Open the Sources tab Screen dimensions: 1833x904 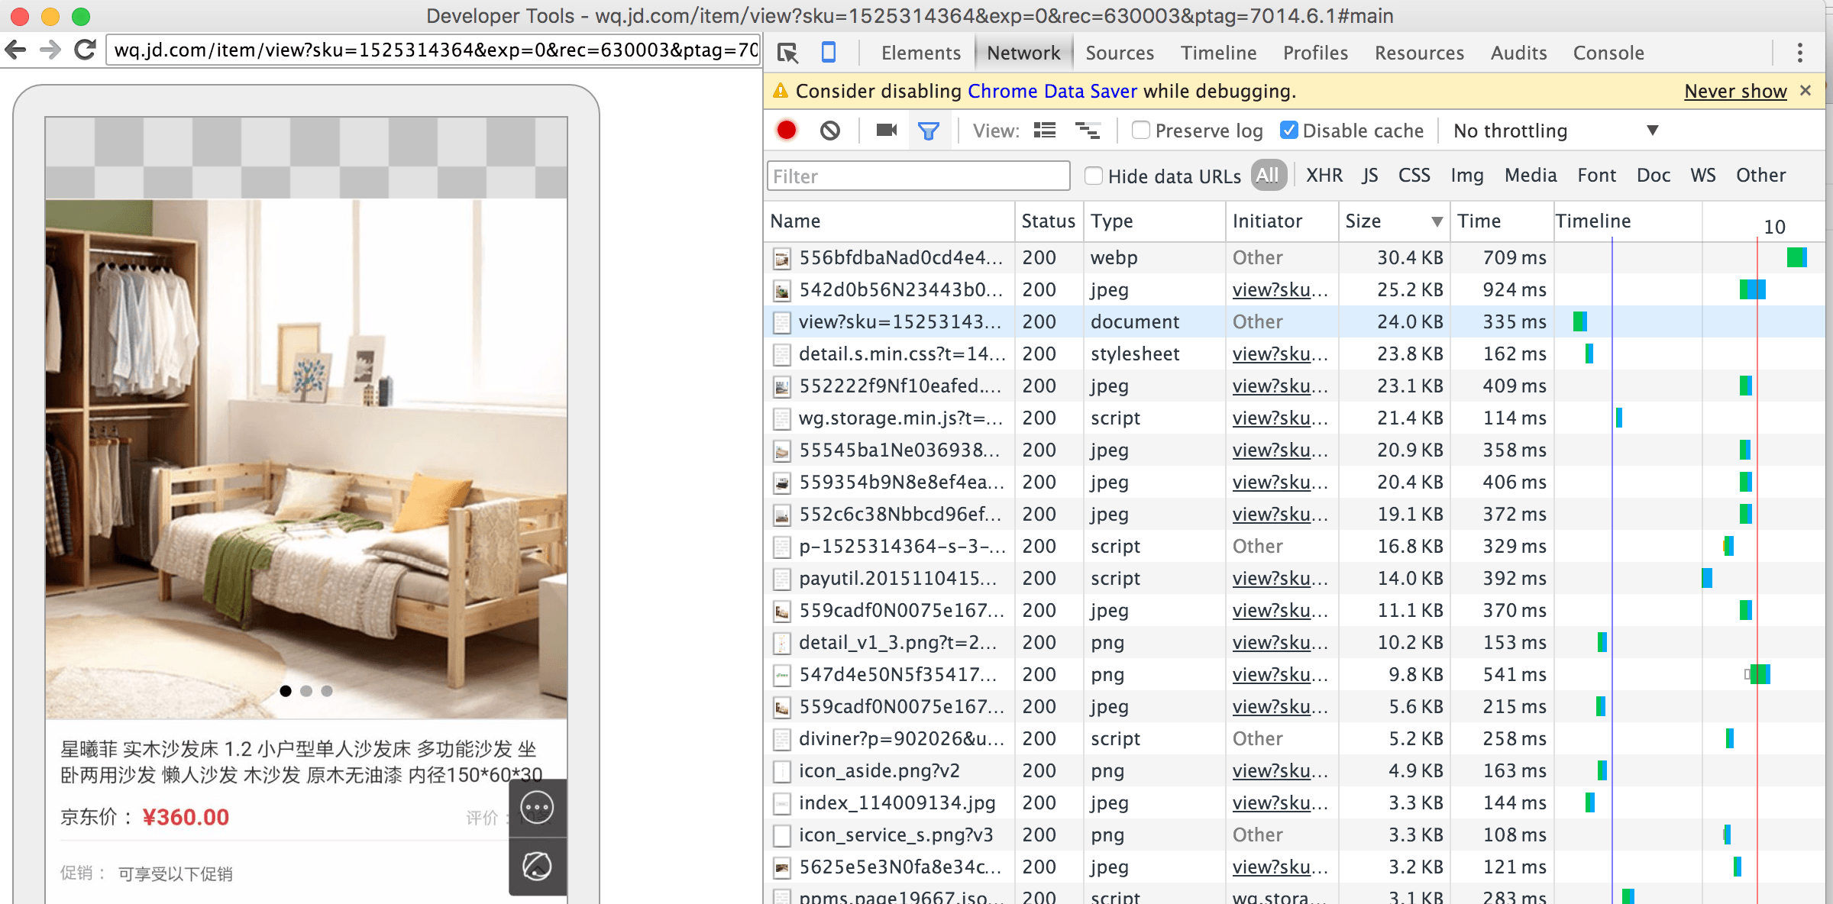click(x=1119, y=53)
